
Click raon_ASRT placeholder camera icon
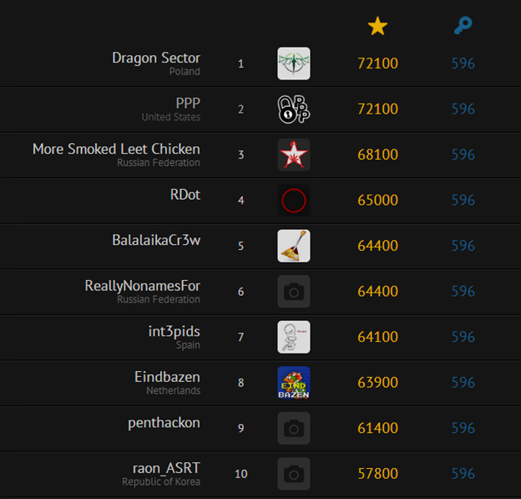coord(294,474)
